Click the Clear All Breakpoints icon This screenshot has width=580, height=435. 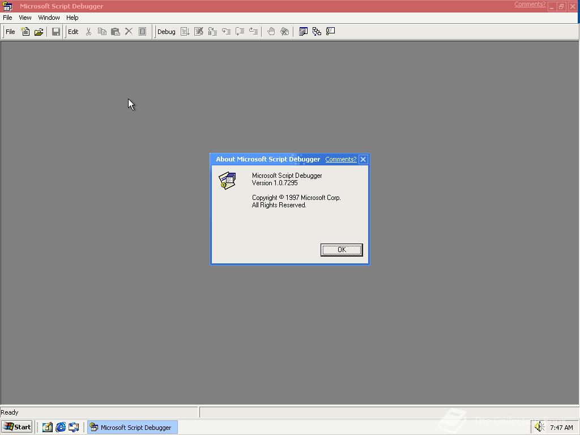tap(284, 32)
